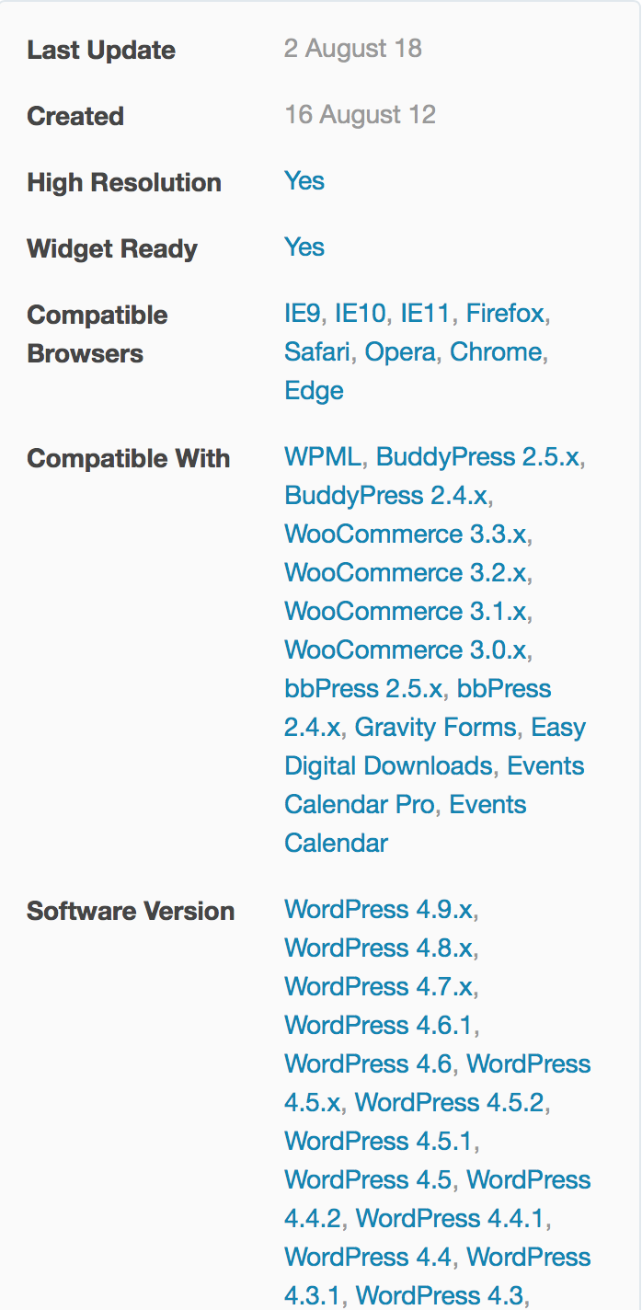642x1310 pixels.
Task: Open the Edge browser link
Action: [314, 391]
